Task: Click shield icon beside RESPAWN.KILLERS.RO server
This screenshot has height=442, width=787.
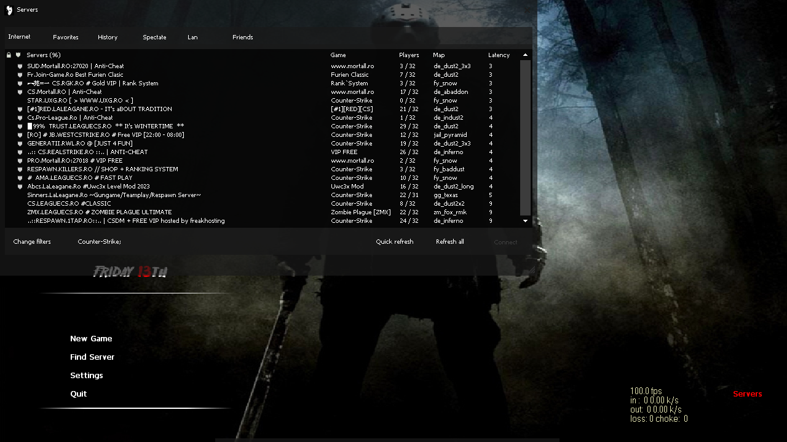Action: coord(20,169)
